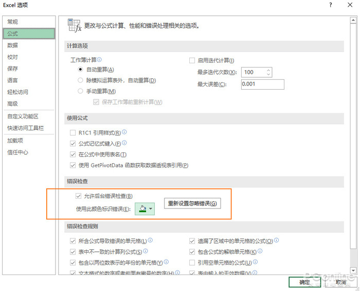The height and width of the screenshot is (291, 360).
Task: Click info icon next to 公式记忆式键入
Action: (x=124, y=143)
